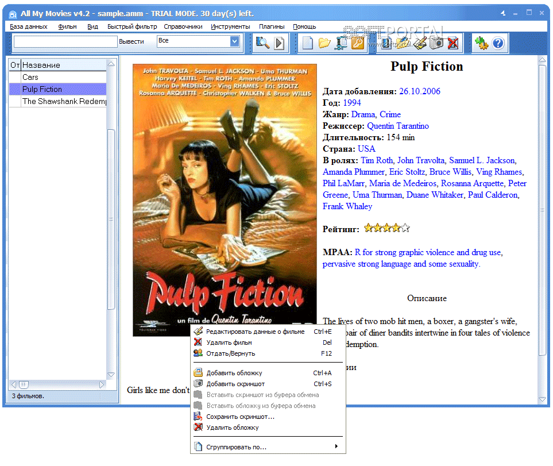Click the country link 'USA'
553x466 pixels.
[366, 149]
